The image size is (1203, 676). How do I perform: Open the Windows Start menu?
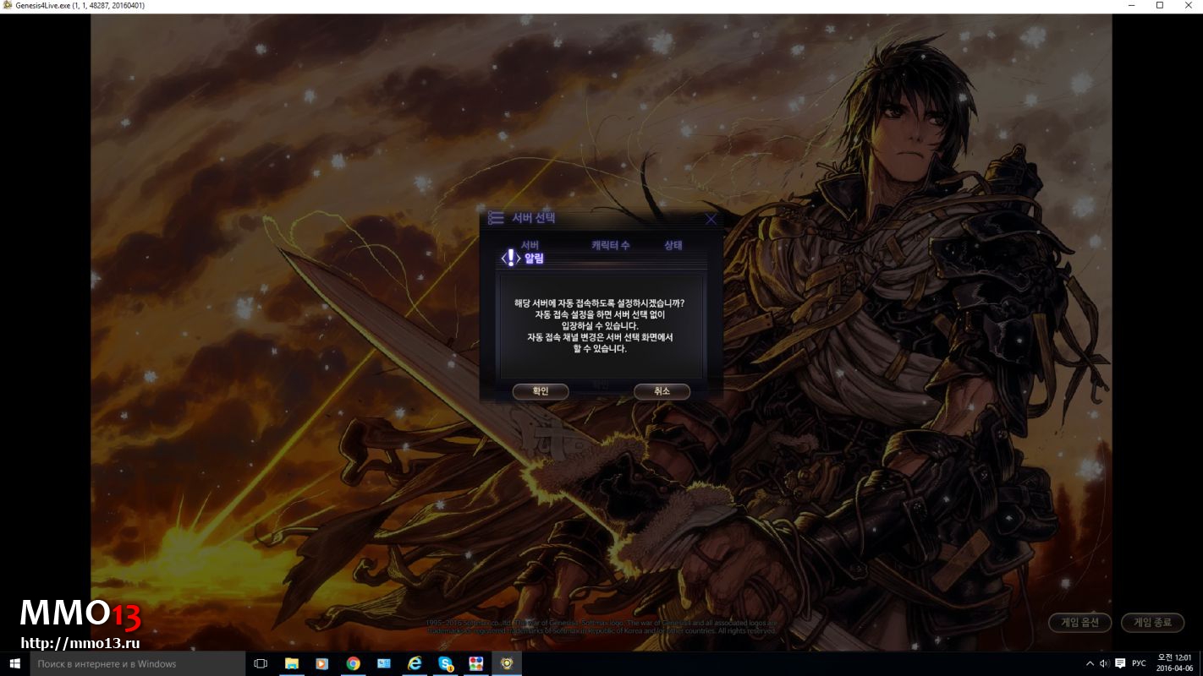click(14, 663)
